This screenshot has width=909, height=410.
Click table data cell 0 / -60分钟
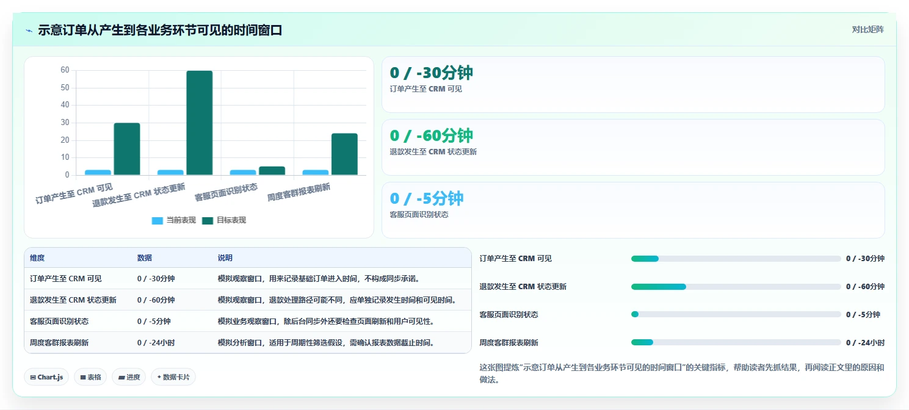156,300
